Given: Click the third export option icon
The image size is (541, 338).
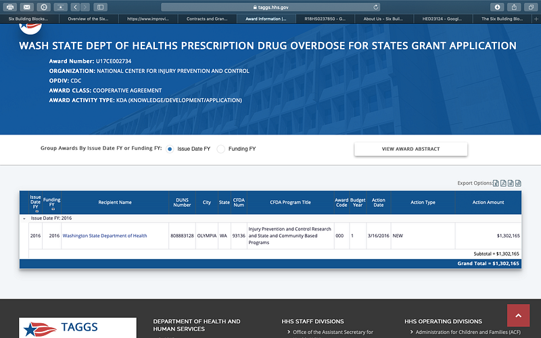Looking at the screenshot, I should click(x=511, y=183).
